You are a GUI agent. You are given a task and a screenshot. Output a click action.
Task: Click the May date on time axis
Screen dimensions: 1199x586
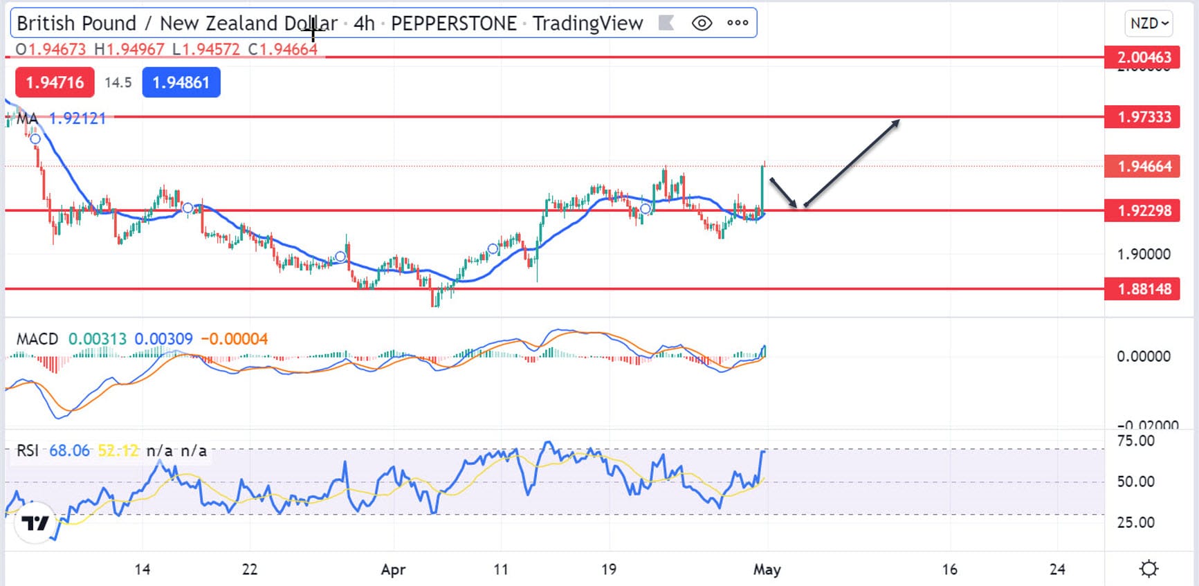pos(767,569)
